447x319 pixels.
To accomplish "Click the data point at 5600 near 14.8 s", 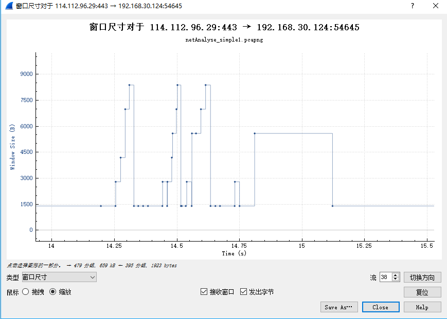I will click(255, 133).
